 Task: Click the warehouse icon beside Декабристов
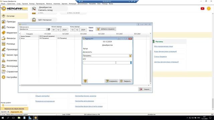click(34, 9)
